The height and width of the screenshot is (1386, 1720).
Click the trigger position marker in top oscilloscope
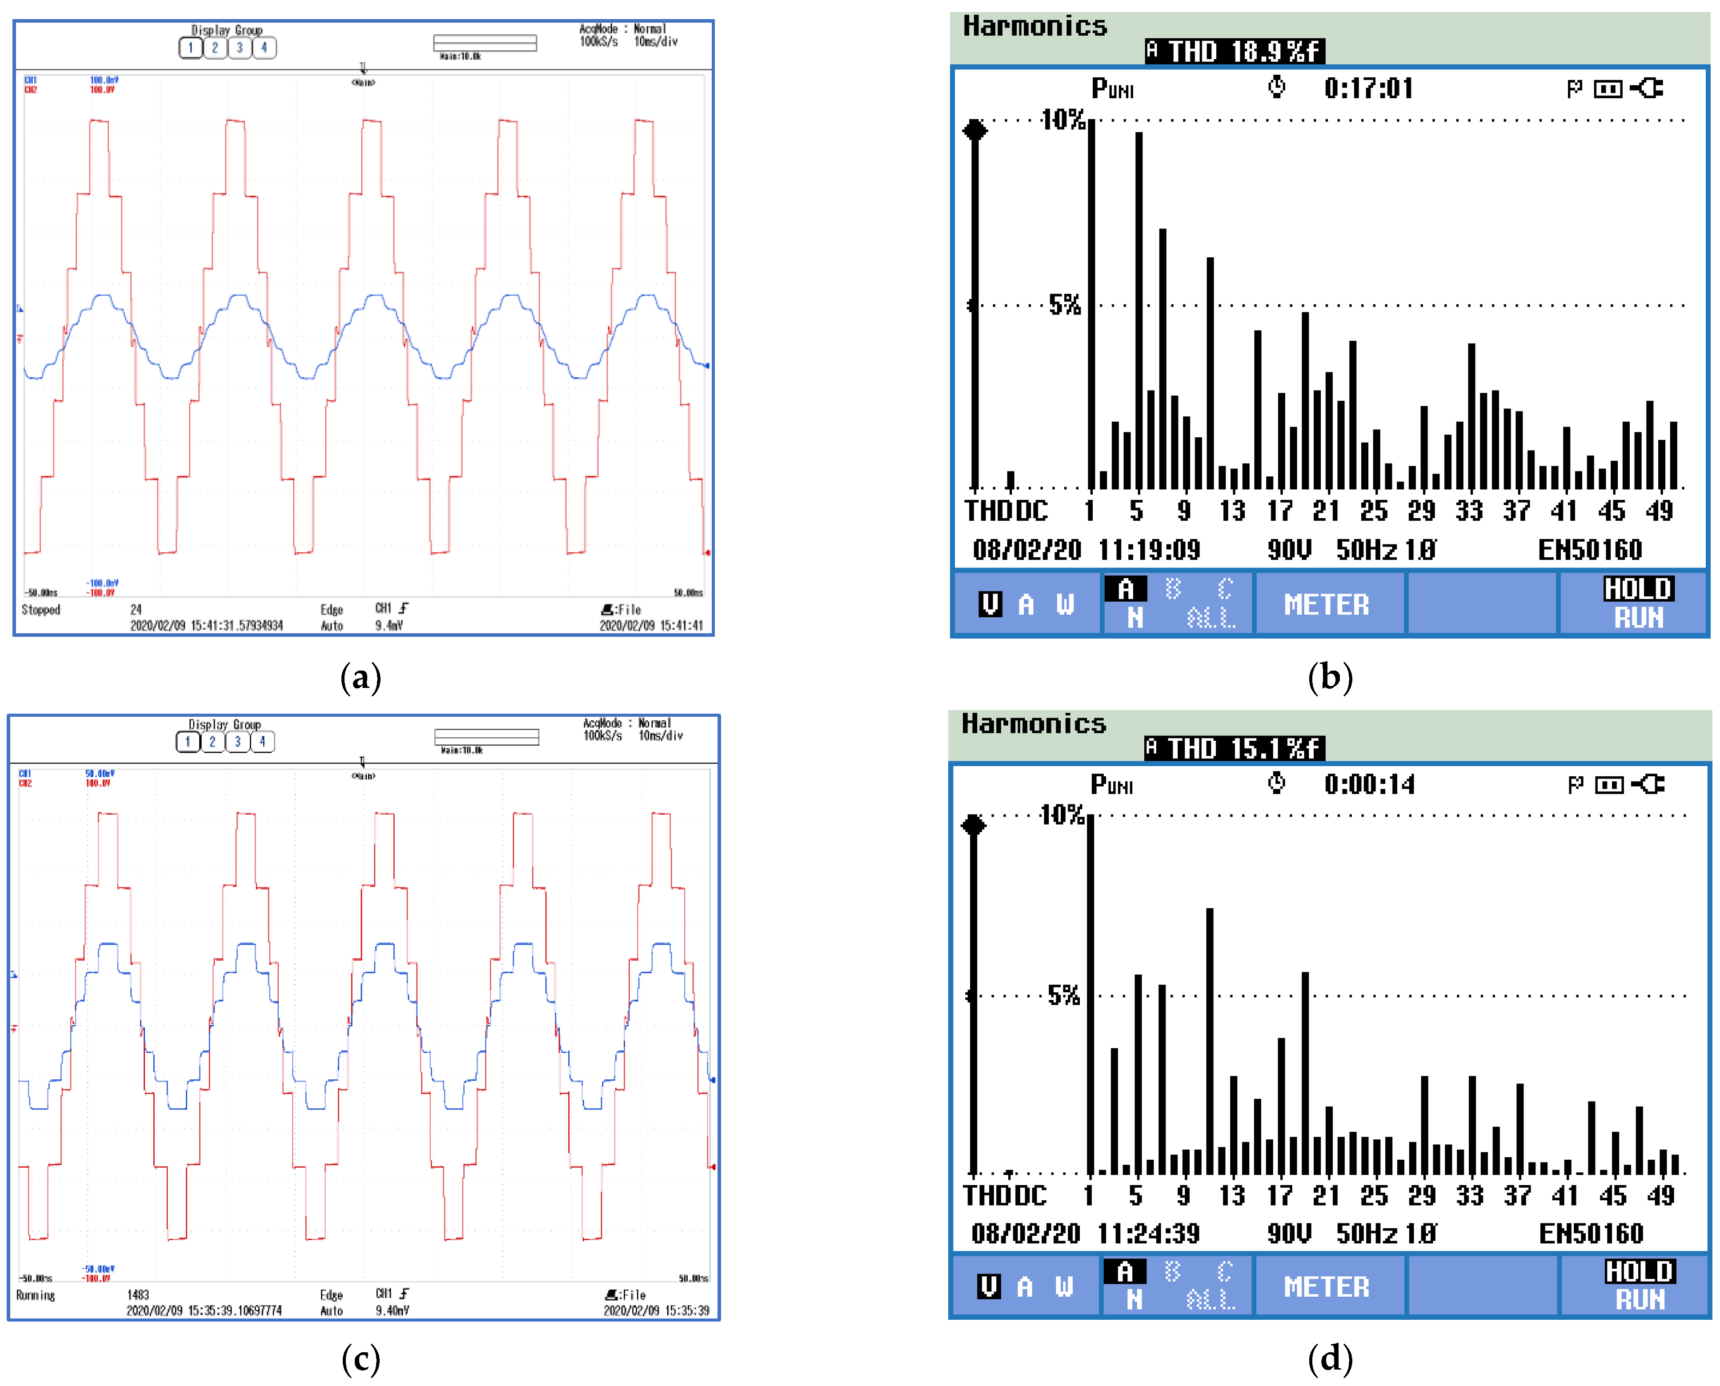point(363,69)
